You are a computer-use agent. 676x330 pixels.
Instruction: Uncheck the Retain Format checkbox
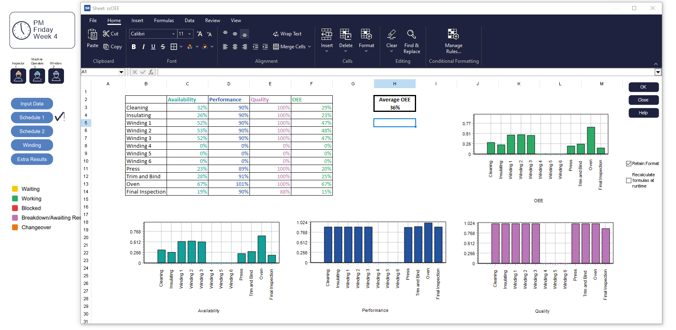pyautogui.click(x=629, y=163)
